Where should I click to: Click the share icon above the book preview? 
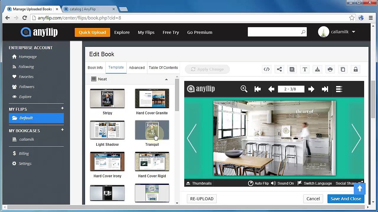[279, 69]
